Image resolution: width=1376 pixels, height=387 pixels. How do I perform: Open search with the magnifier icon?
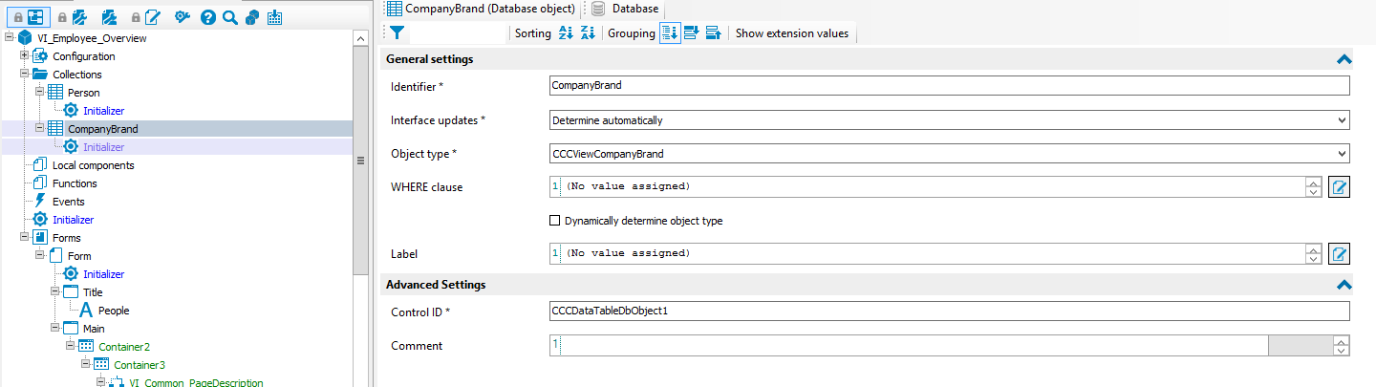click(229, 17)
